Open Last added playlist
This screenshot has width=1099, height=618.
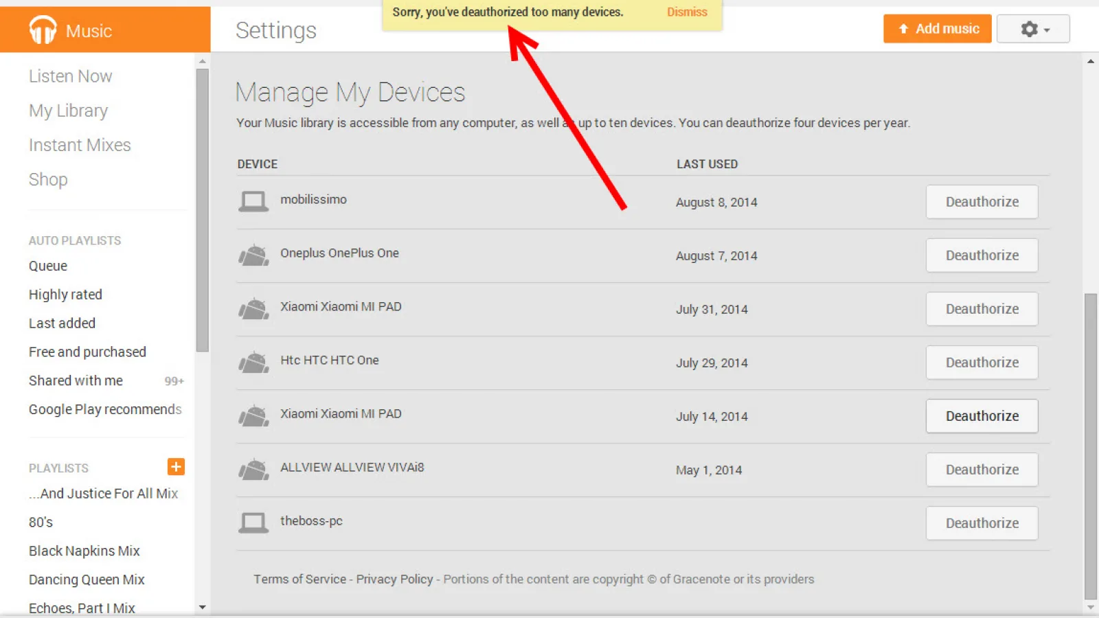click(62, 323)
